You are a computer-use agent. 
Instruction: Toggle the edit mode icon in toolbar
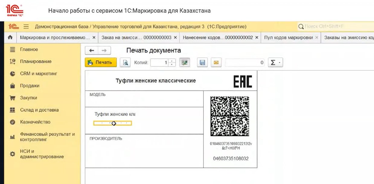184,62
